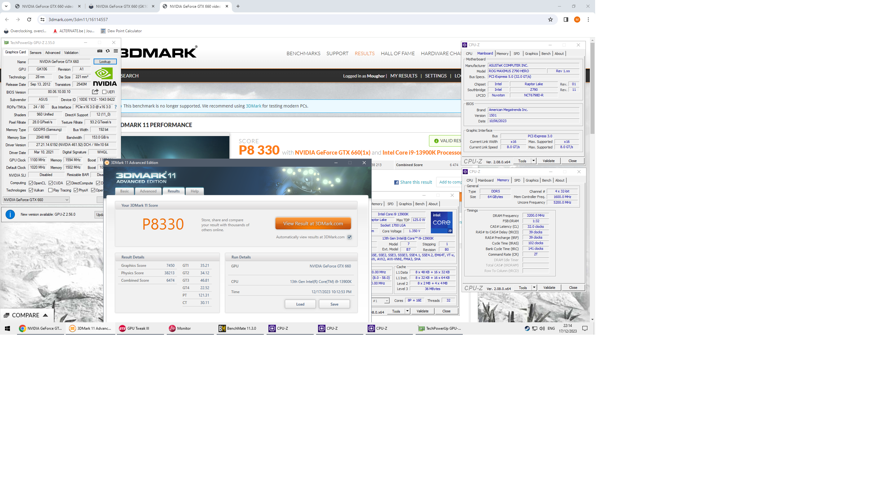Click View Result at 3DMark.com button
The width and height of the screenshot is (893, 502).
click(313, 224)
